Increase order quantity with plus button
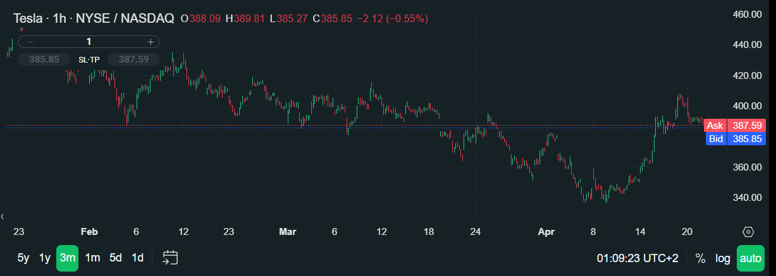The width and height of the screenshot is (776, 276). tap(151, 42)
